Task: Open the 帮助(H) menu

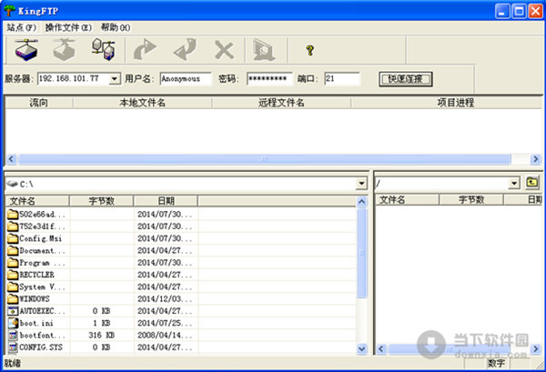Action: 116,27
